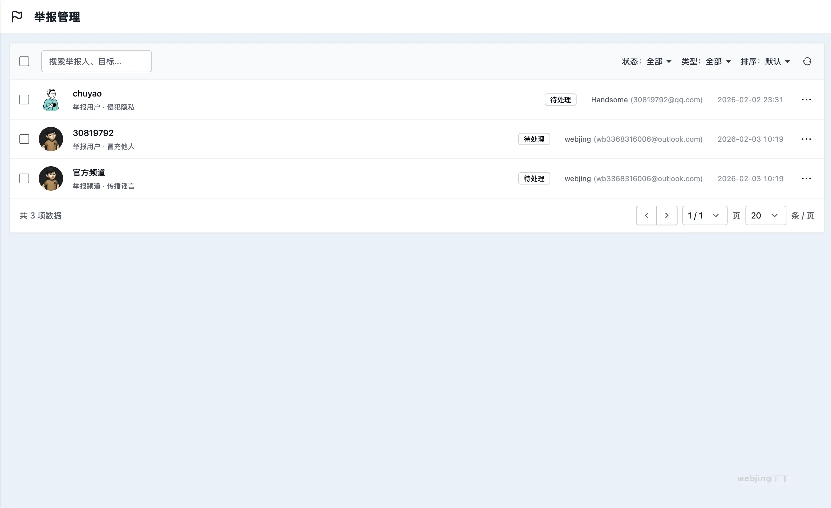Image resolution: width=831 pixels, height=508 pixels.
Task: Open the 20 items per page dropdown
Action: point(765,215)
